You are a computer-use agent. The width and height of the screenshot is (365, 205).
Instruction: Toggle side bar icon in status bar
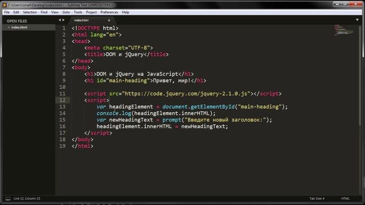tap(8, 199)
